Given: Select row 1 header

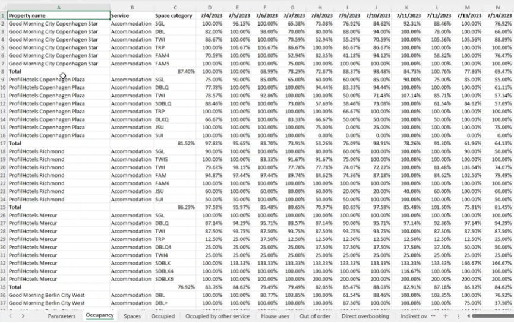Looking at the screenshot, I should tap(4, 15).
